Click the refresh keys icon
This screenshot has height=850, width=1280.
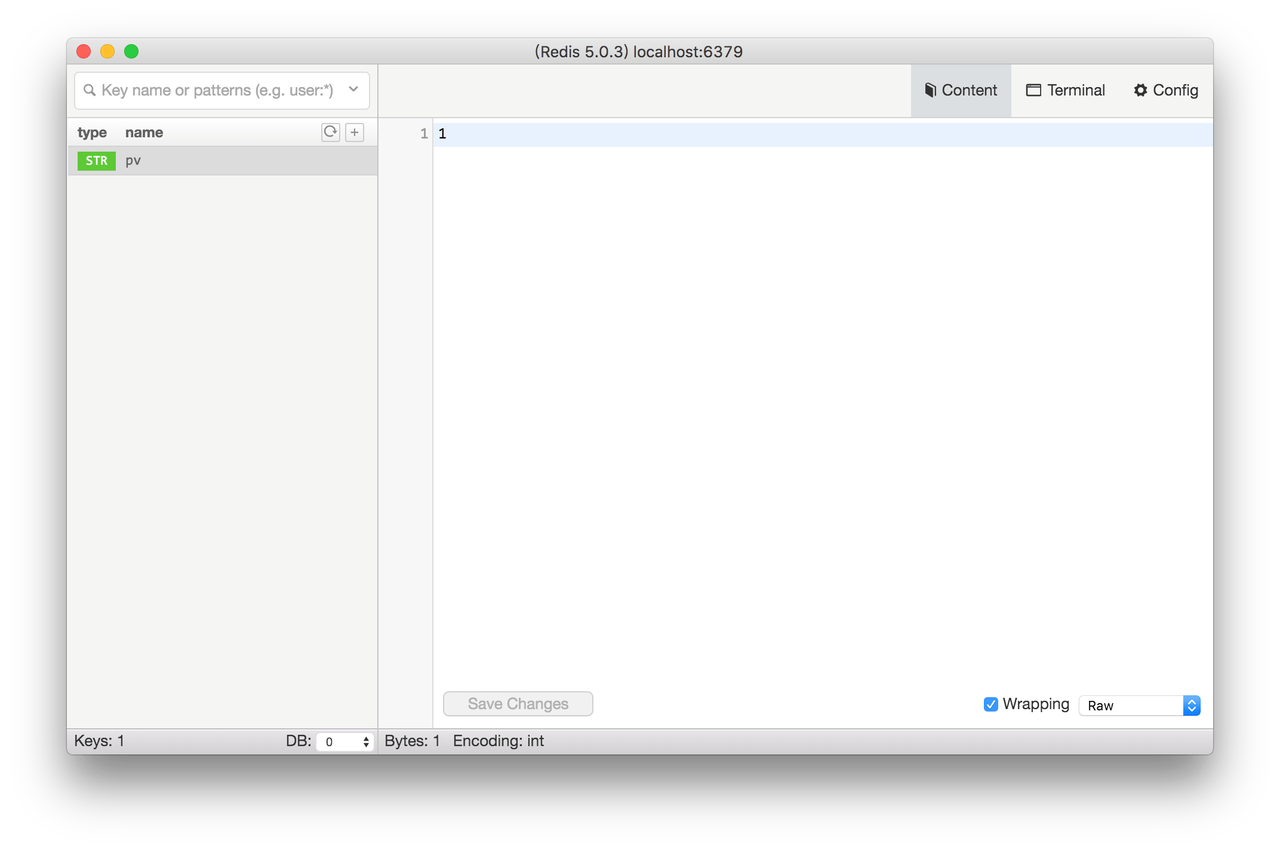(x=330, y=132)
